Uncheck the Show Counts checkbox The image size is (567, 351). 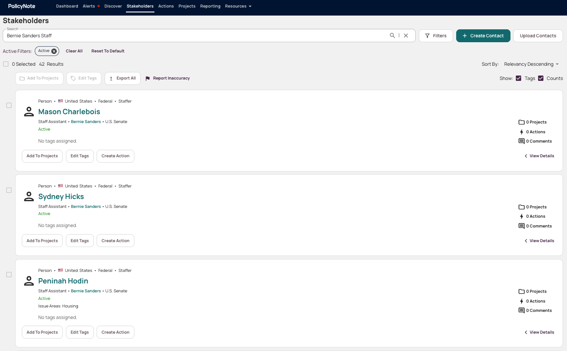pyautogui.click(x=541, y=78)
